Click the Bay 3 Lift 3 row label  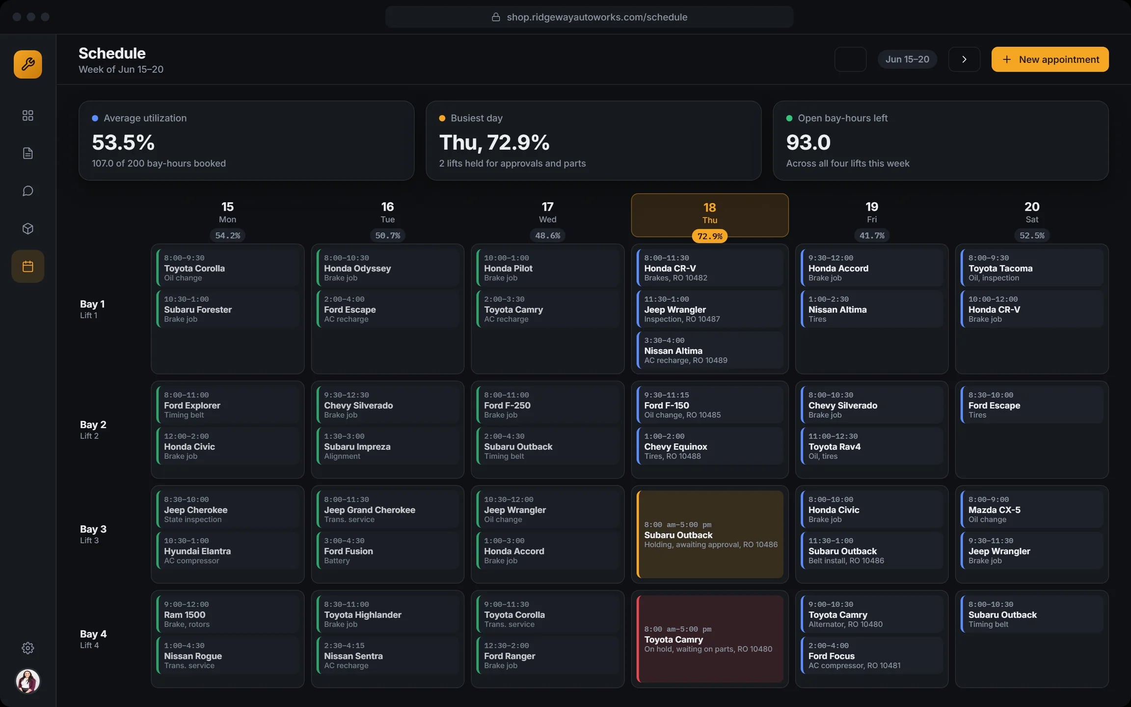(93, 534)
